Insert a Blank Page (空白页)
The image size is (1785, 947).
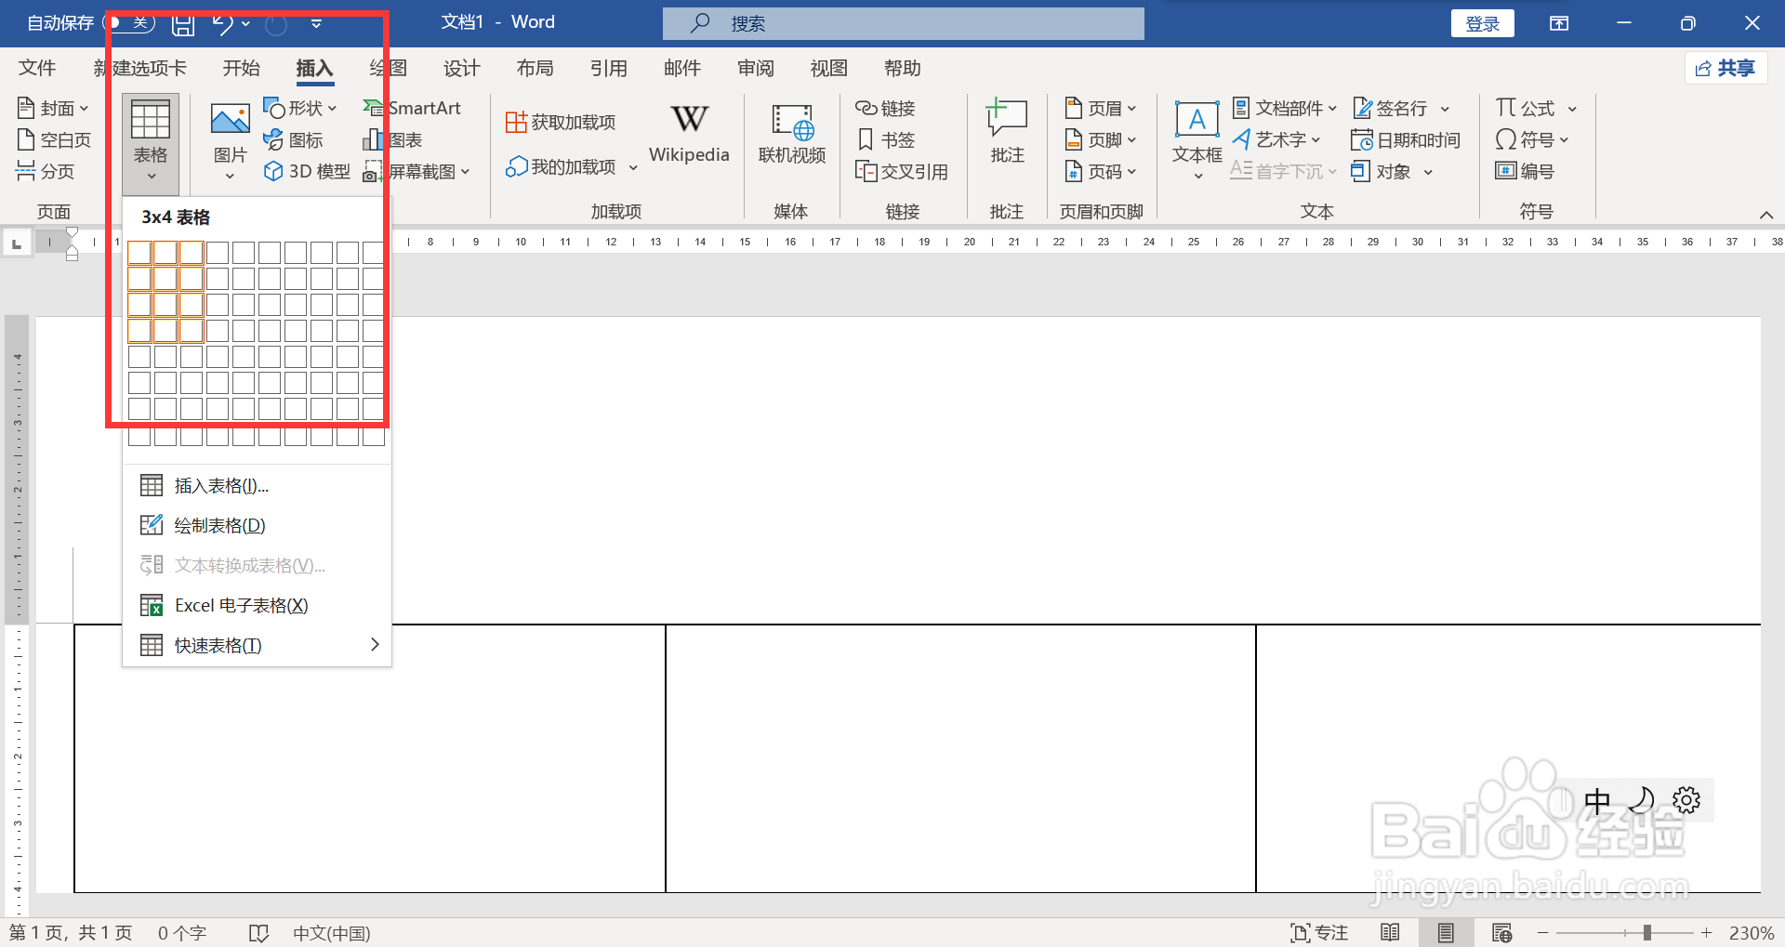click(x=54, y=139)
